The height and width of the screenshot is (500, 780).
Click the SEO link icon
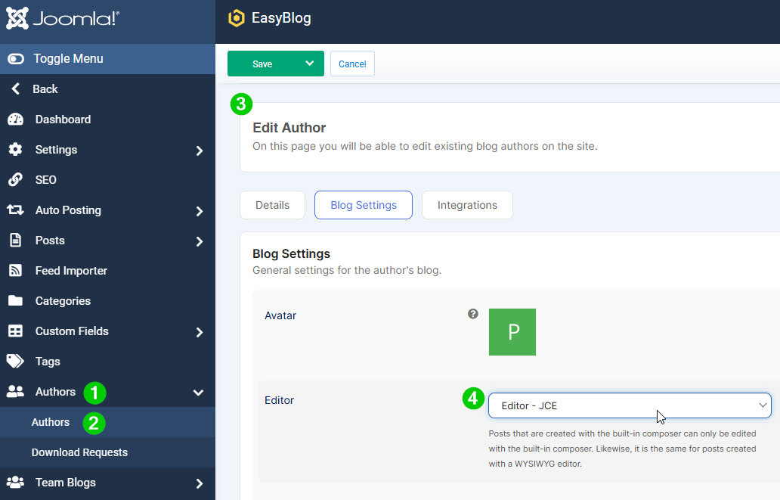15,180
